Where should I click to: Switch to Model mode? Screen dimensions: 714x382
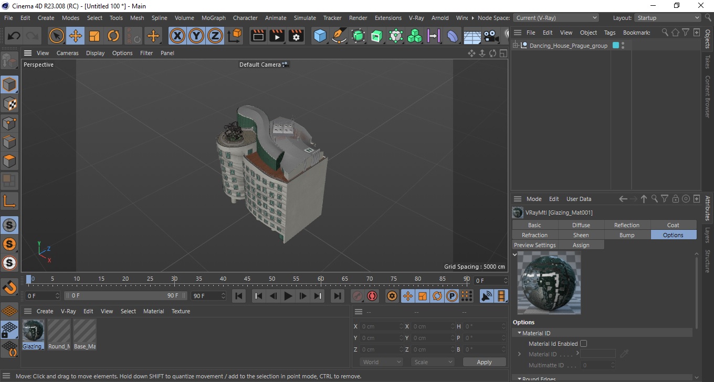point(9,84)
